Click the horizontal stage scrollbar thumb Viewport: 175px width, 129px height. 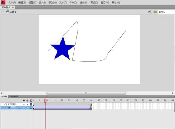[x=86, y=93]
